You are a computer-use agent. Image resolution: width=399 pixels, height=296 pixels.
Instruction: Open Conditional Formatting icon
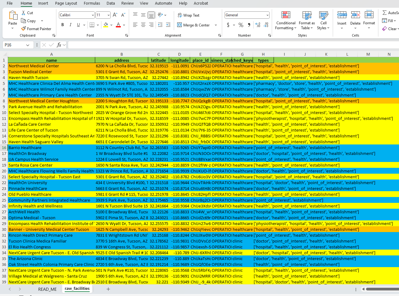[286, 15]
